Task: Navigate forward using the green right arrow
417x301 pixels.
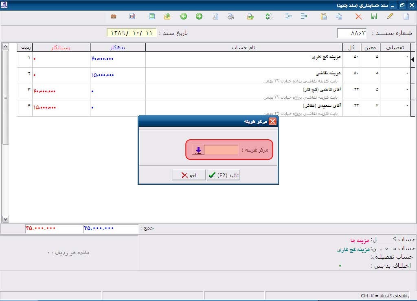Action: (199, 16)
